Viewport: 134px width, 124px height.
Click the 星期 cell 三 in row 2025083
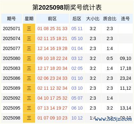(29, 68)
